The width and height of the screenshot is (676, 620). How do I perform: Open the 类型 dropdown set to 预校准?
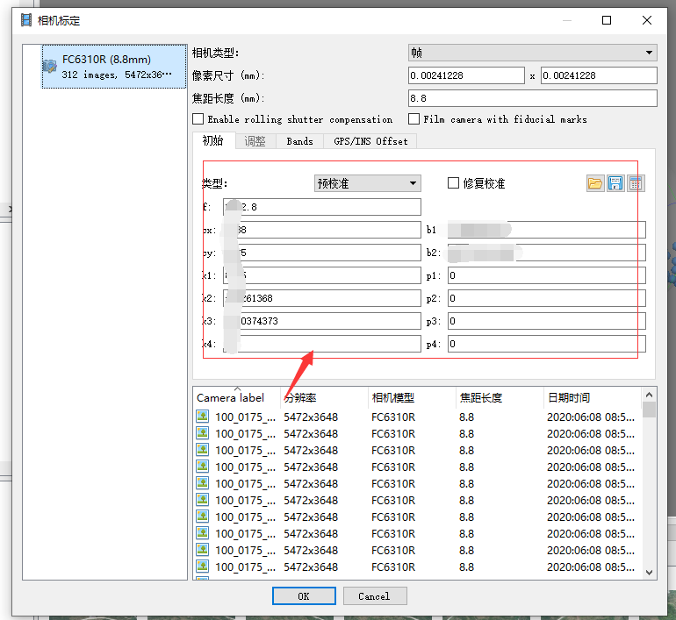click(367, 183)
